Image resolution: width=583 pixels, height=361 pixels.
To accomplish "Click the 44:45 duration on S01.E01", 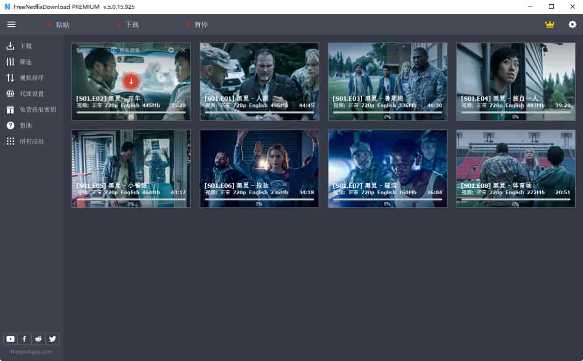I will tap(306, 106).
